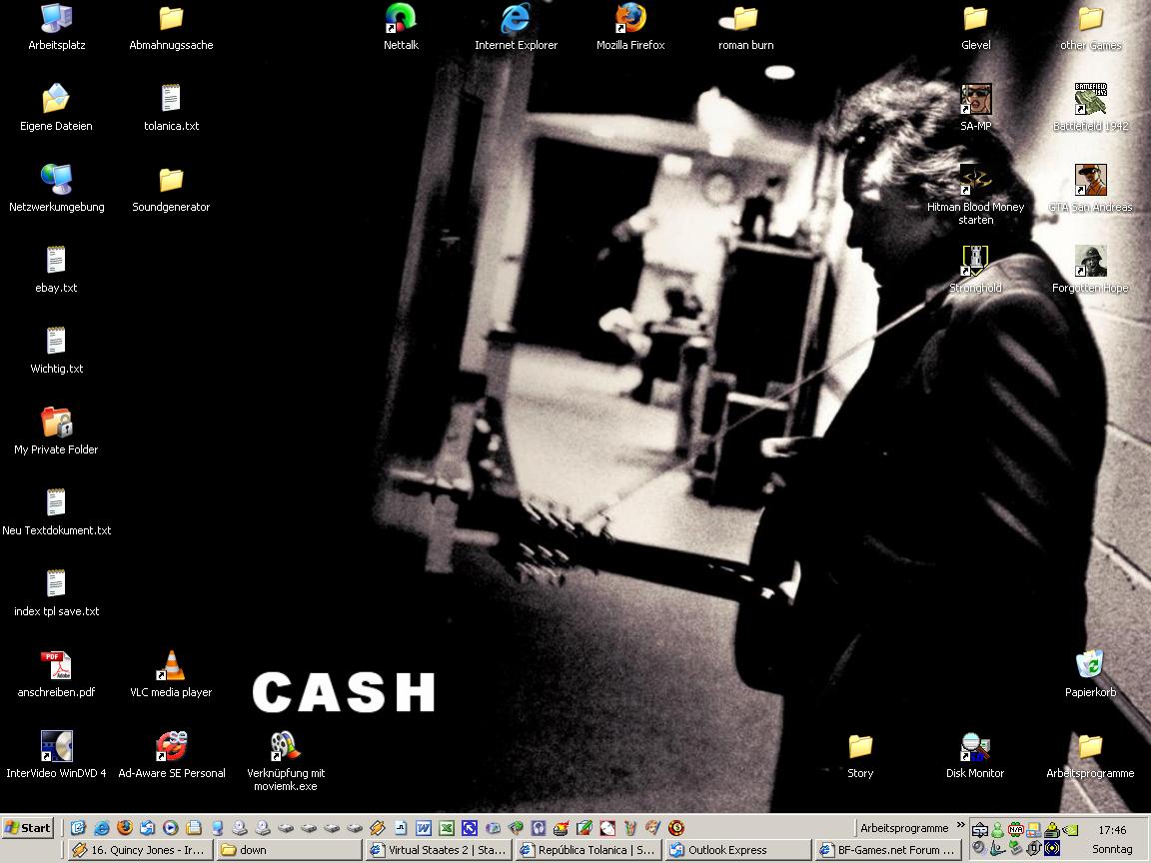Image resolution: width=1151 pixels, height=863 pixels.
Task: Launch the SA-MP shortcut
Action: point(975,108)
